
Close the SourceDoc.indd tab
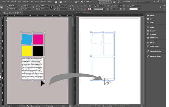tap(21, 13)
